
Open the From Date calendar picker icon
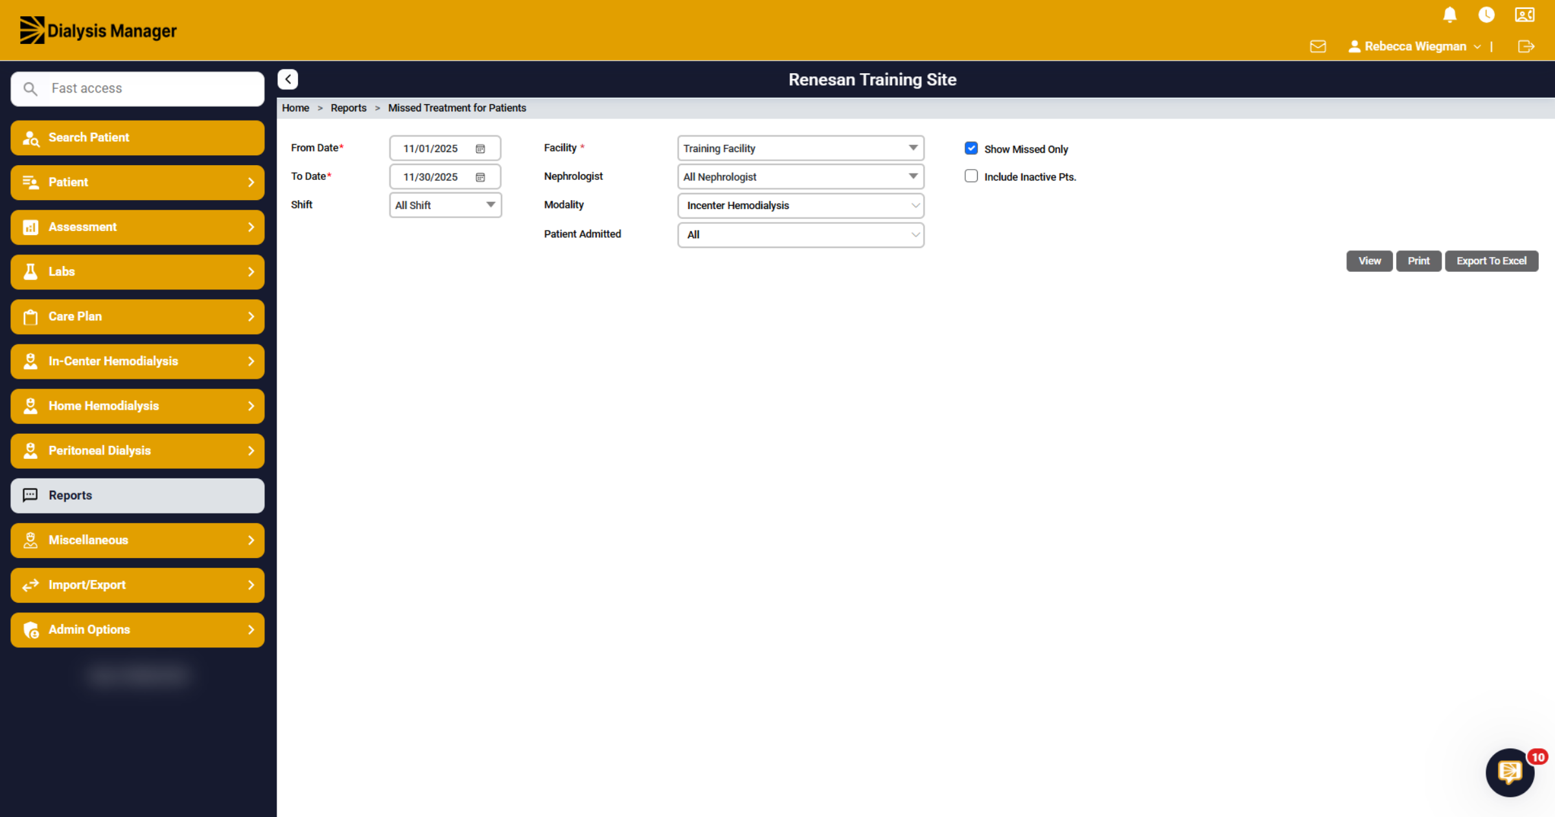point(480,149)
